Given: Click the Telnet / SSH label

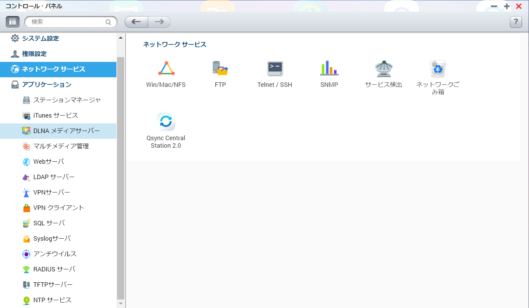Looking at the screenshot, I should pyautogui.click(x=275, y=85).
